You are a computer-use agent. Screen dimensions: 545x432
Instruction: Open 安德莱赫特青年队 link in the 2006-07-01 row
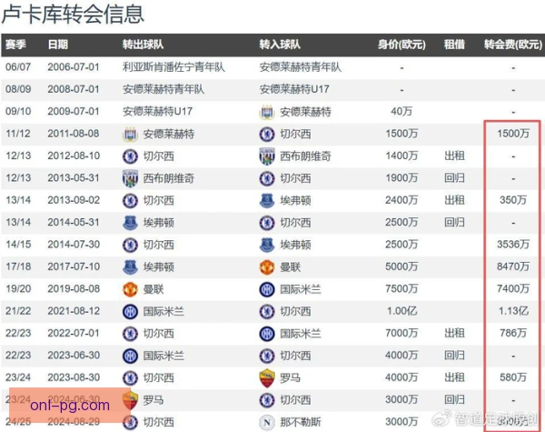(x=301, y=66)
